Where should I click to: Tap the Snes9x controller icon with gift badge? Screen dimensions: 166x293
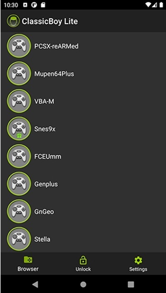[19, 129]
